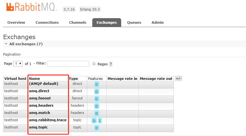Viewport: 246px width, 136px height.
Task: Click the I badge in amq.rabbitmq.trace row
Action: (100, 121)
